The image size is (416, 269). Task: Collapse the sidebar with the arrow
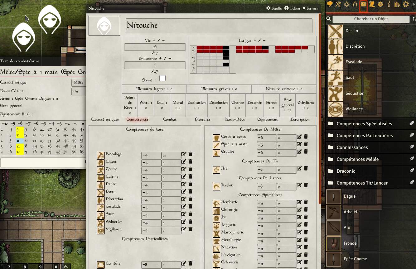(x=414, y=4)
